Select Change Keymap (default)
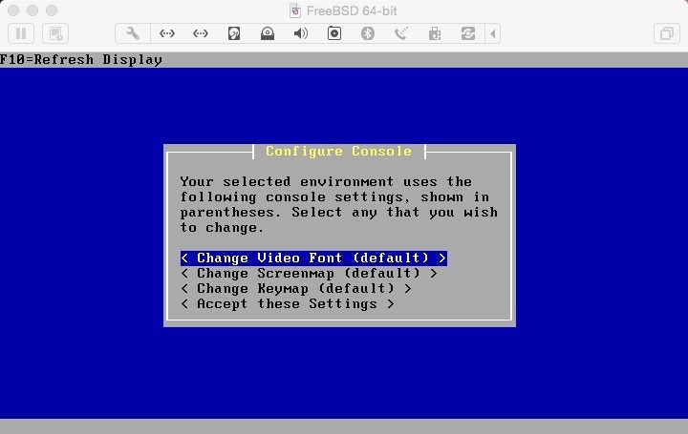688x434 pixels. 296,289
